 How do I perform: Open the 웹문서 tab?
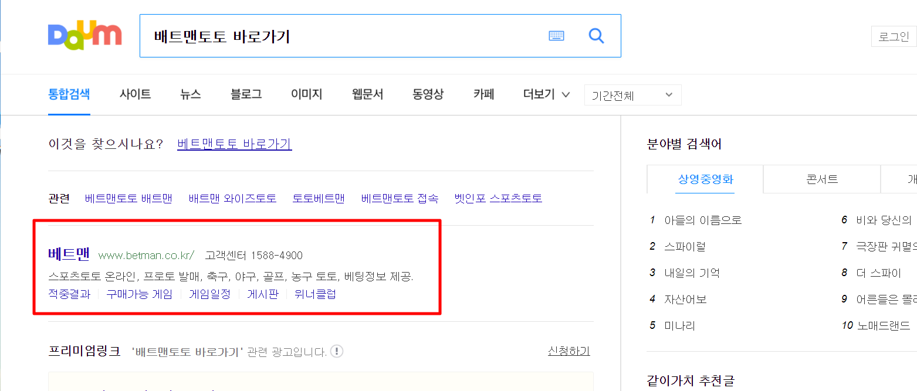[x=368, y=94]
